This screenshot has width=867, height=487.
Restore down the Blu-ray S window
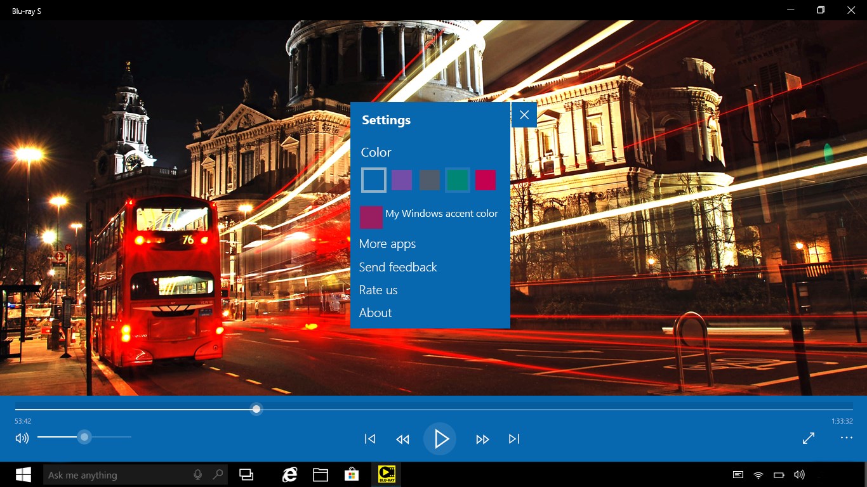click(x=821, y=10)
